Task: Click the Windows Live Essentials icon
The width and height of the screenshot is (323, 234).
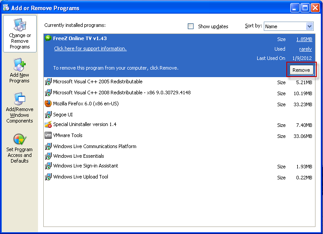Action: coord(48,156)
